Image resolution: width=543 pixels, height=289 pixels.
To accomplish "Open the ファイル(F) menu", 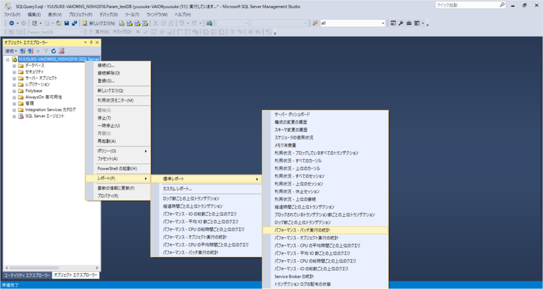I will tap(12, 14).
